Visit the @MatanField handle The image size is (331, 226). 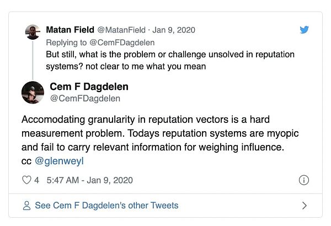pyautogui.click(x=120, y=30)
